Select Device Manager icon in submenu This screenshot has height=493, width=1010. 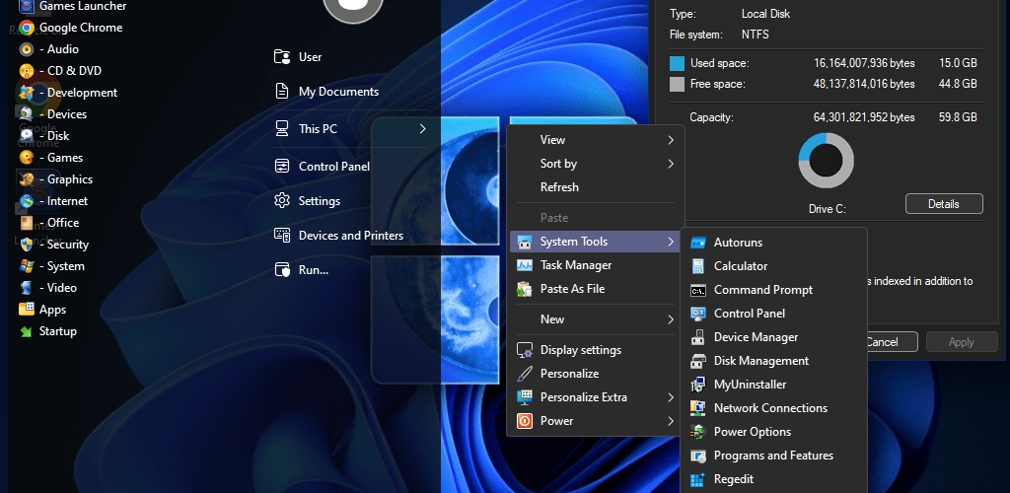click(x=697, y=337)
